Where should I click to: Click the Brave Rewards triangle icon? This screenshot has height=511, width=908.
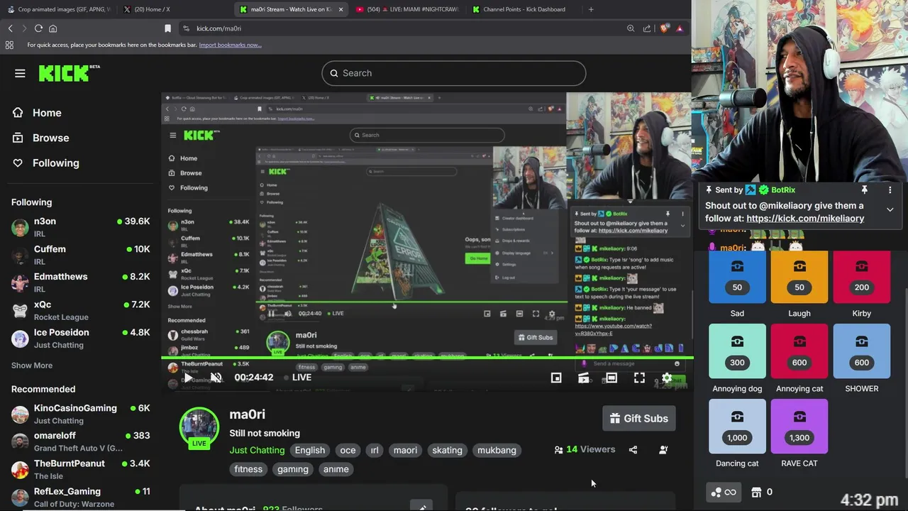(x=680, y=28)
